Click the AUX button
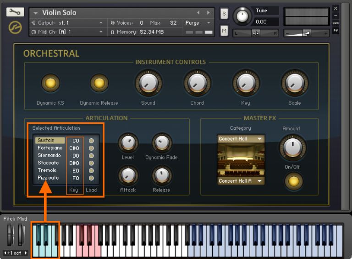The image size is (352, 259). [335, 23]
